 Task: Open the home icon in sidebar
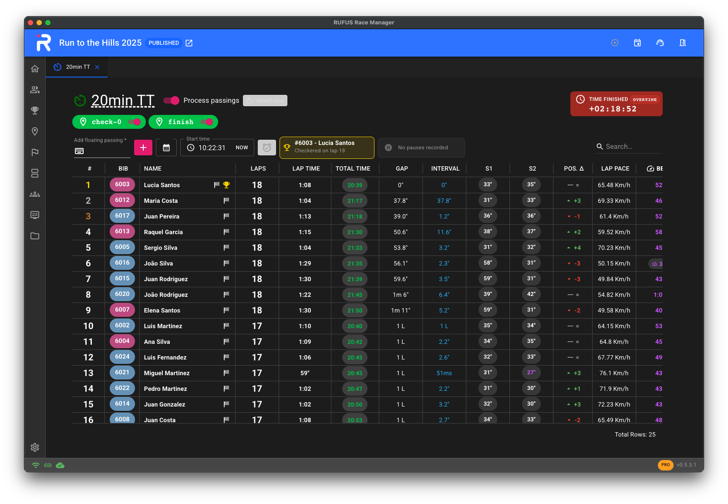(35, 69)
